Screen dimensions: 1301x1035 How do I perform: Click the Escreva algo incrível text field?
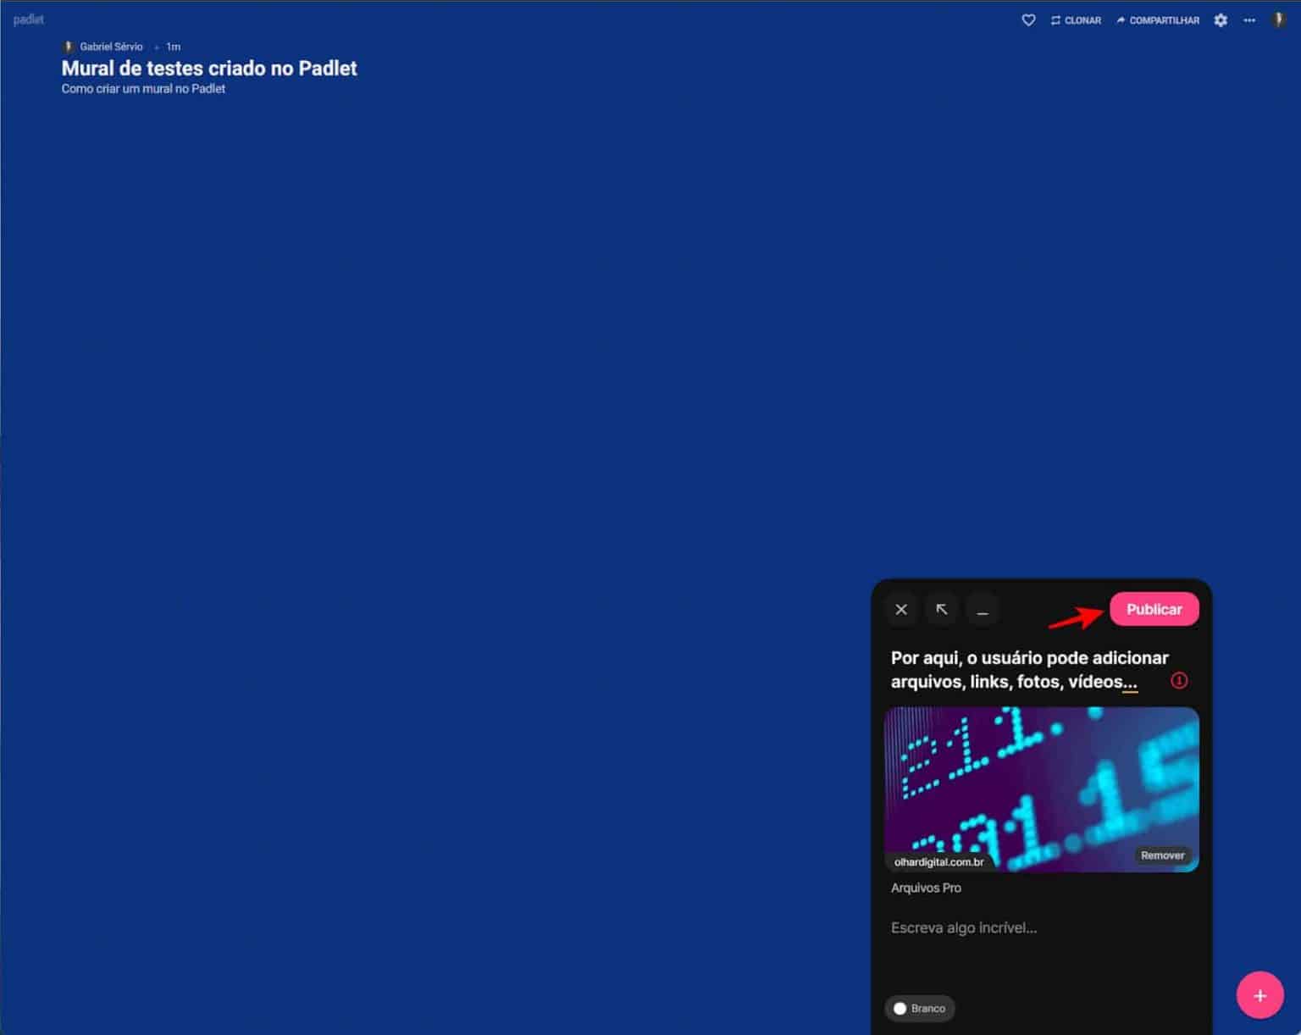pyautogui.click(x=963, y=927)
